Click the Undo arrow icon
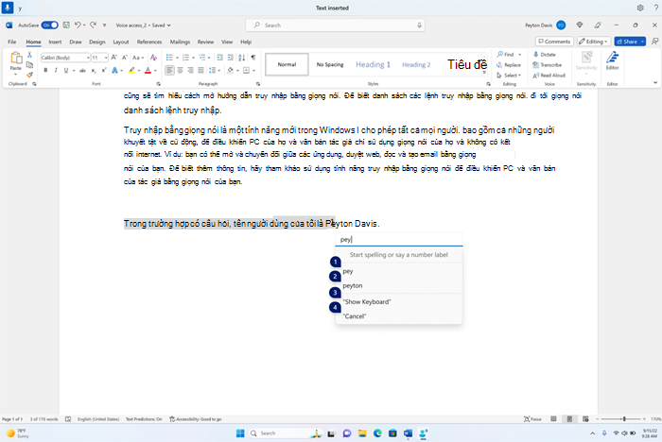The width and height of the screenshot is (662, 442). click(x=78, y=25)
